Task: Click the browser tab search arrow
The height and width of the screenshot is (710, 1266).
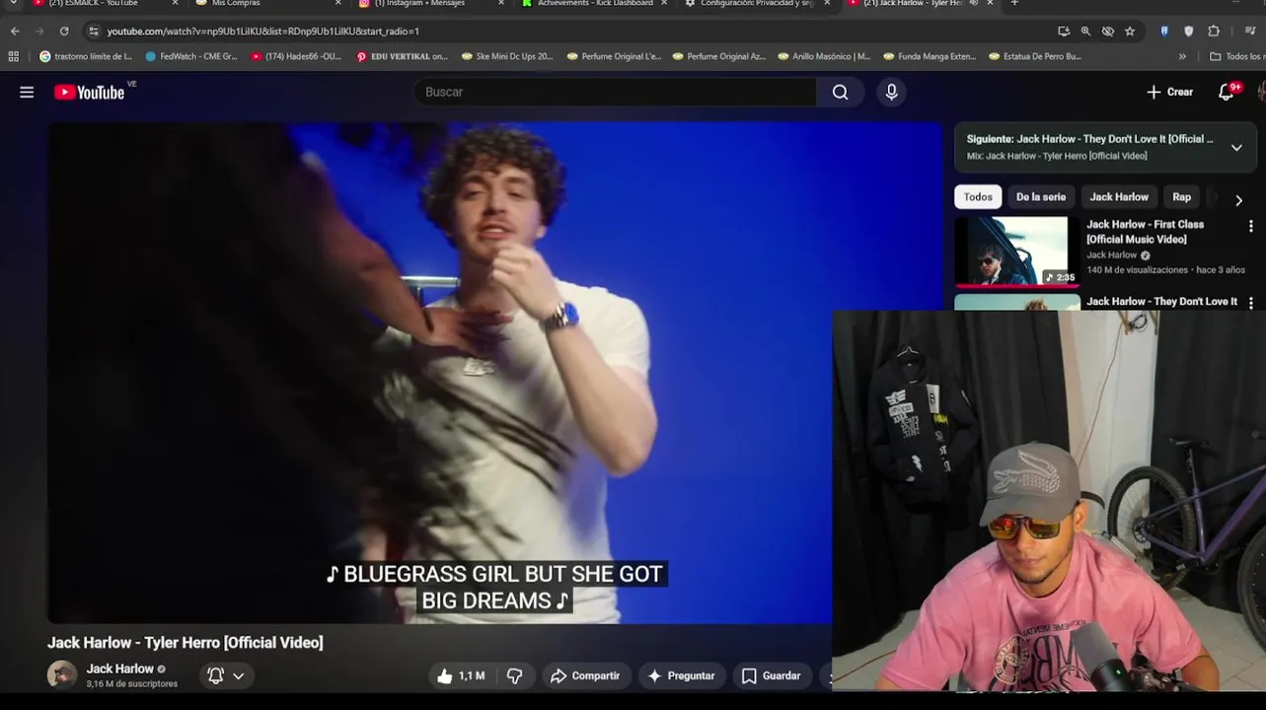Action: click(x=13, y=4)
